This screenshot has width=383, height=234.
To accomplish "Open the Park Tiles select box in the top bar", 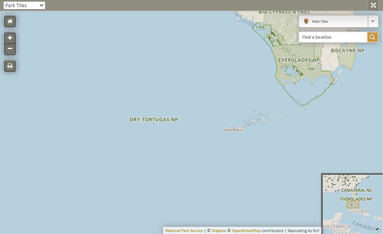I will click(x=24, y=5).
